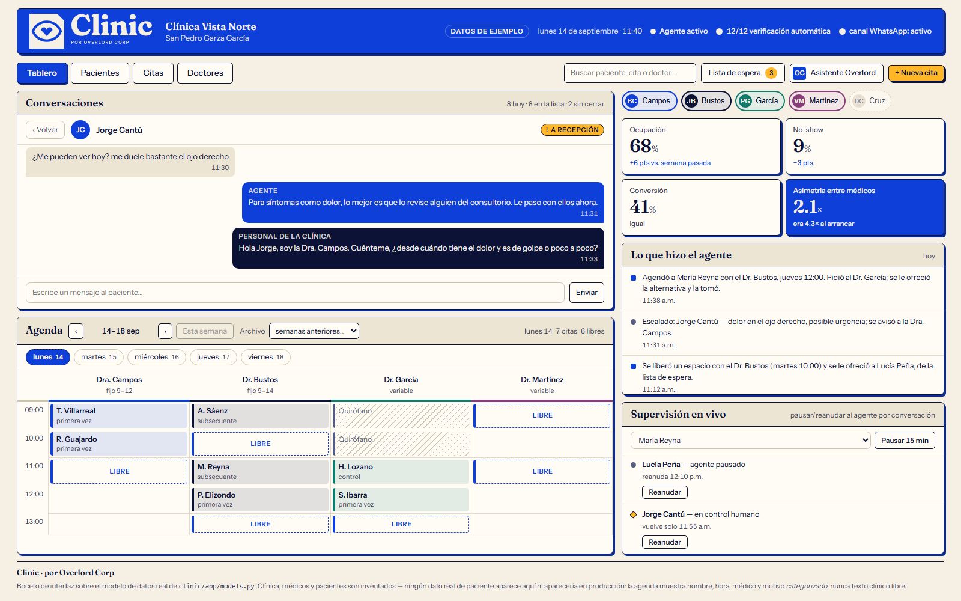Viewport: 961px width, 601px height.
Task: Select the lunes 14 day tab
Action: (x=48, y=357)
